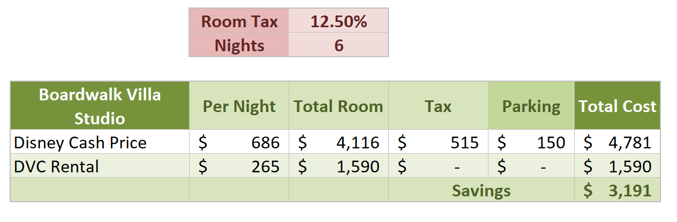The width and height of the screenshot is (677, 222).
Task: Select the 4,116 total room cell
Action: tap(338, 142)
